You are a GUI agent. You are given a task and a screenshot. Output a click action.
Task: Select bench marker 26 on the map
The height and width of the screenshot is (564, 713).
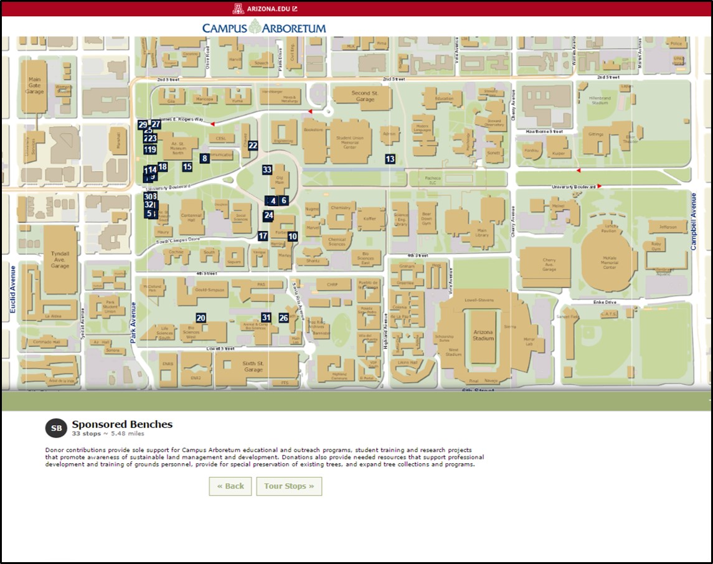(x=284, y=317)
